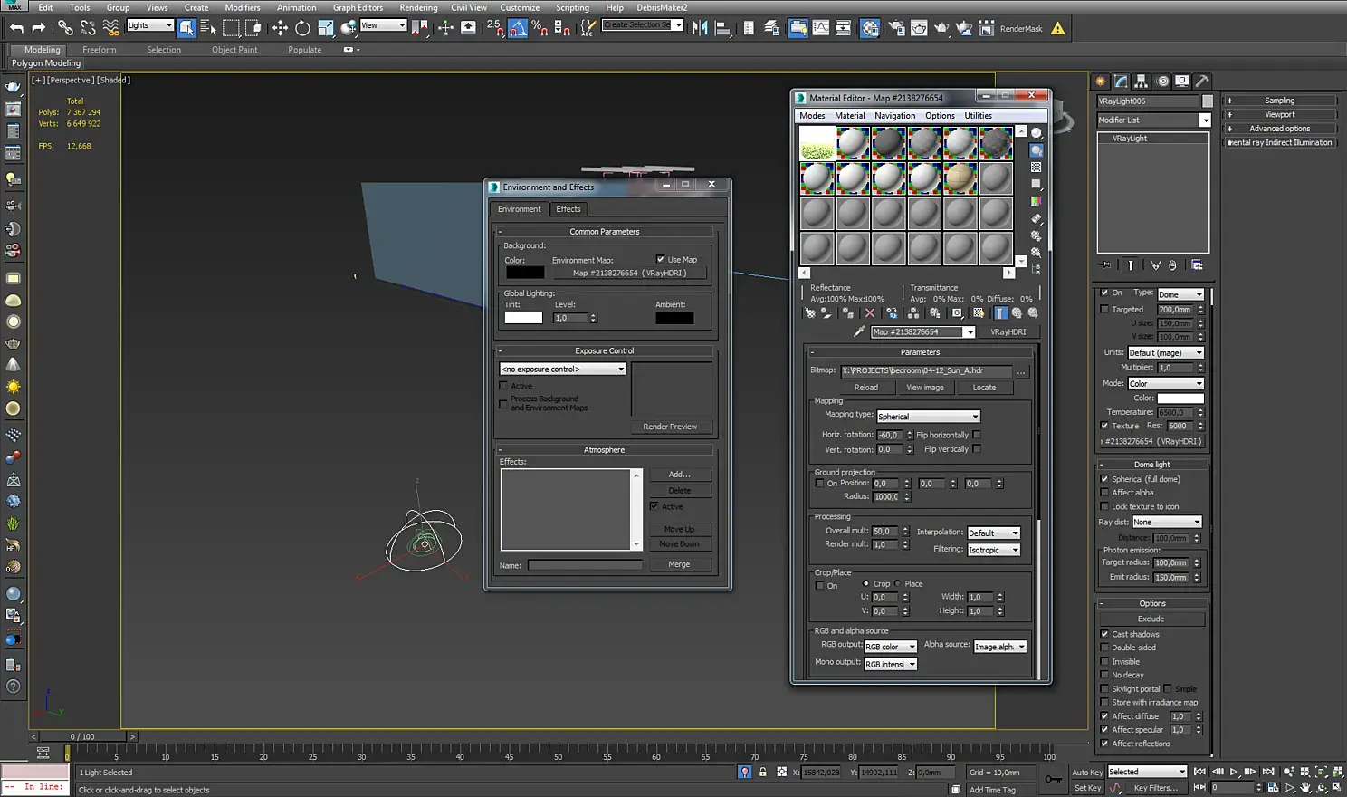This screenshot has width=1347, height=797.
Task: Expand the light Type Dome dropdown
Action: tap(1180, 294)
